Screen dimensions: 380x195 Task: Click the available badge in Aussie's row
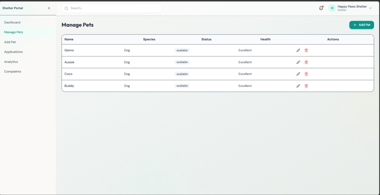(182, 62)
